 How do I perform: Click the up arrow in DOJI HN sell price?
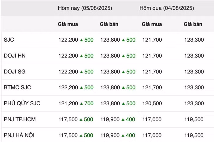[124, 56]
